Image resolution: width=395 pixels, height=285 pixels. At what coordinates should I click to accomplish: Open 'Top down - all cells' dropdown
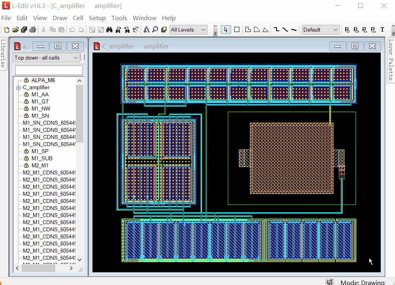pyautogui.click(x=46, y=58)
